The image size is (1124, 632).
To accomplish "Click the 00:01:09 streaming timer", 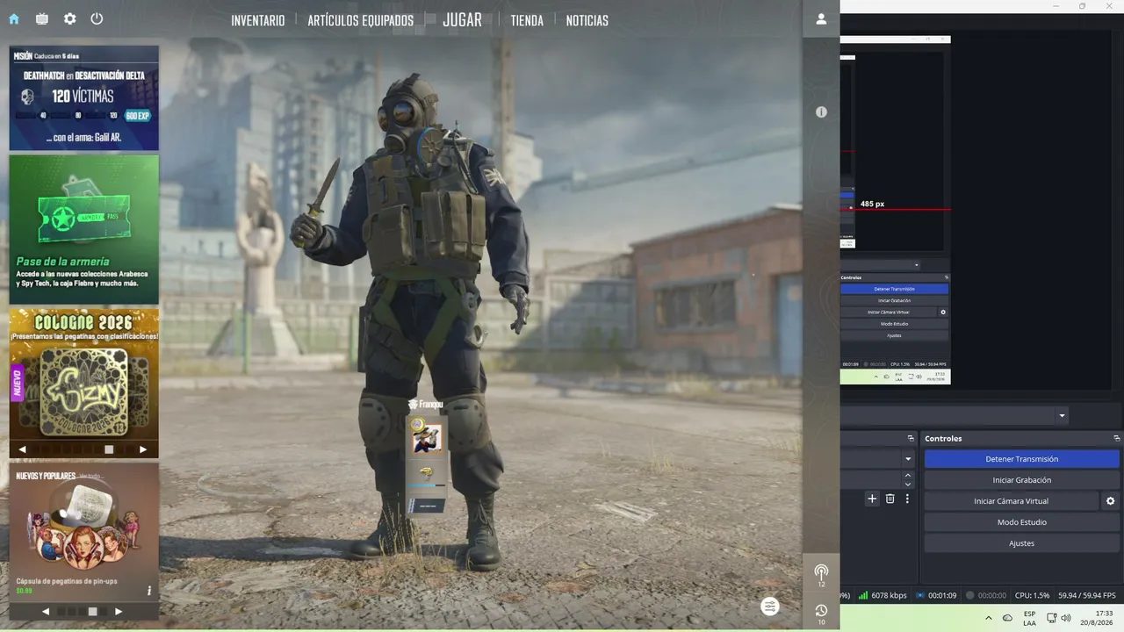I will (935, 595).
